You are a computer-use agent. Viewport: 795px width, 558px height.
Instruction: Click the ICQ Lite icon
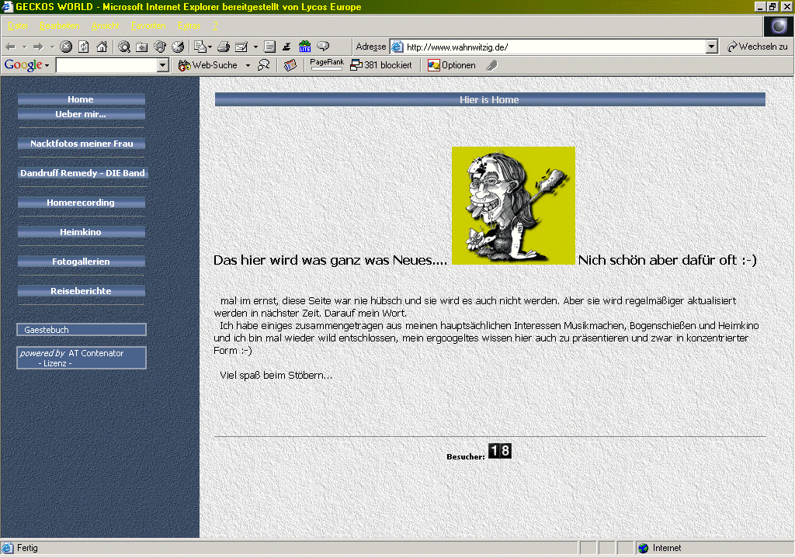tap(304, 47)
